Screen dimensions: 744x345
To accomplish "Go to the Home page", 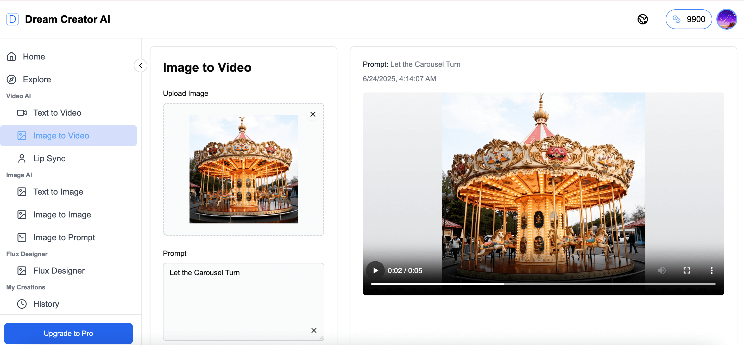I will point(34,56).
